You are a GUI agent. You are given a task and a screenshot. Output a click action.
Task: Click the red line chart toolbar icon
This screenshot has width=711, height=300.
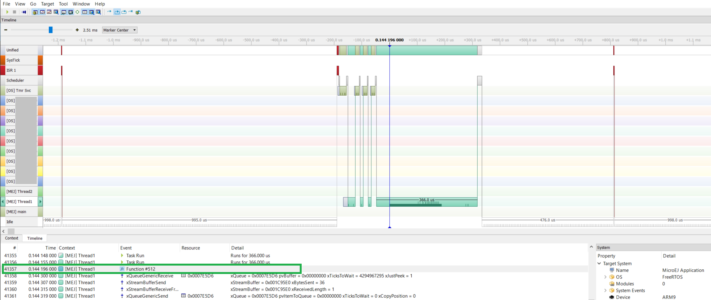(x=49, y=12)
